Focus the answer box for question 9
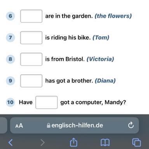 (x=31, y=81)
